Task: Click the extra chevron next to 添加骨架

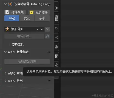Action: [42, 29]
